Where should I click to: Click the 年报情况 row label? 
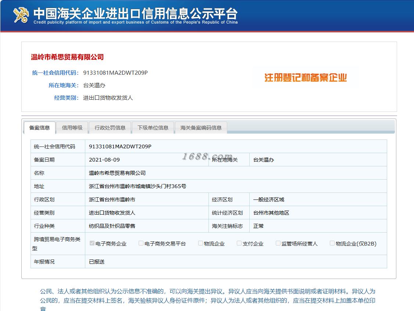(x=44, y=262)
